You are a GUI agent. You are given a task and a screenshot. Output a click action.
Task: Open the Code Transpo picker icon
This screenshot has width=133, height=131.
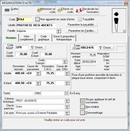pyautogui.click(x=65, y=62)
